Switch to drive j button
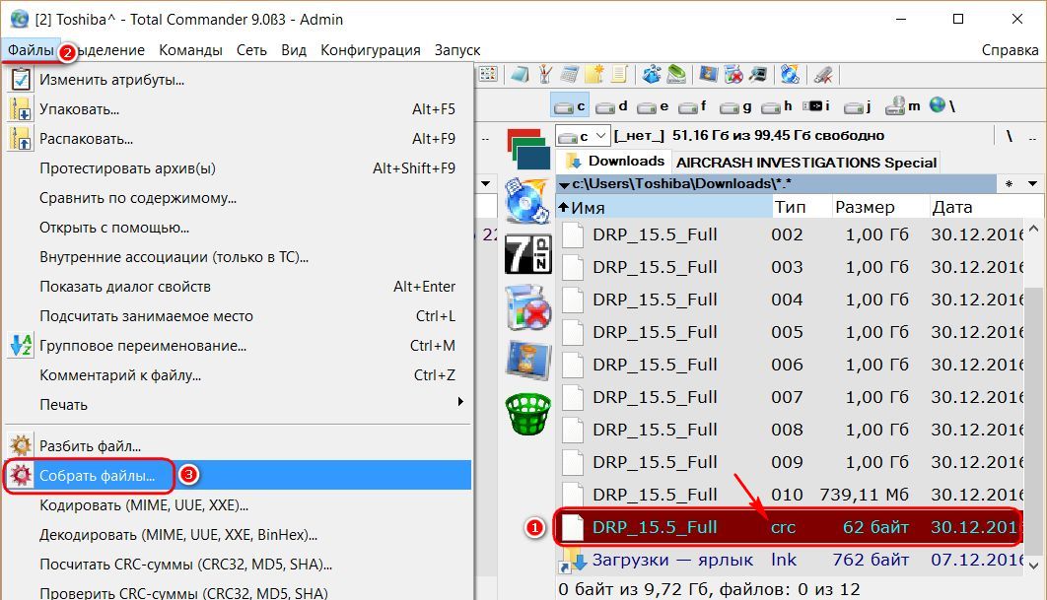 point(858,106)
